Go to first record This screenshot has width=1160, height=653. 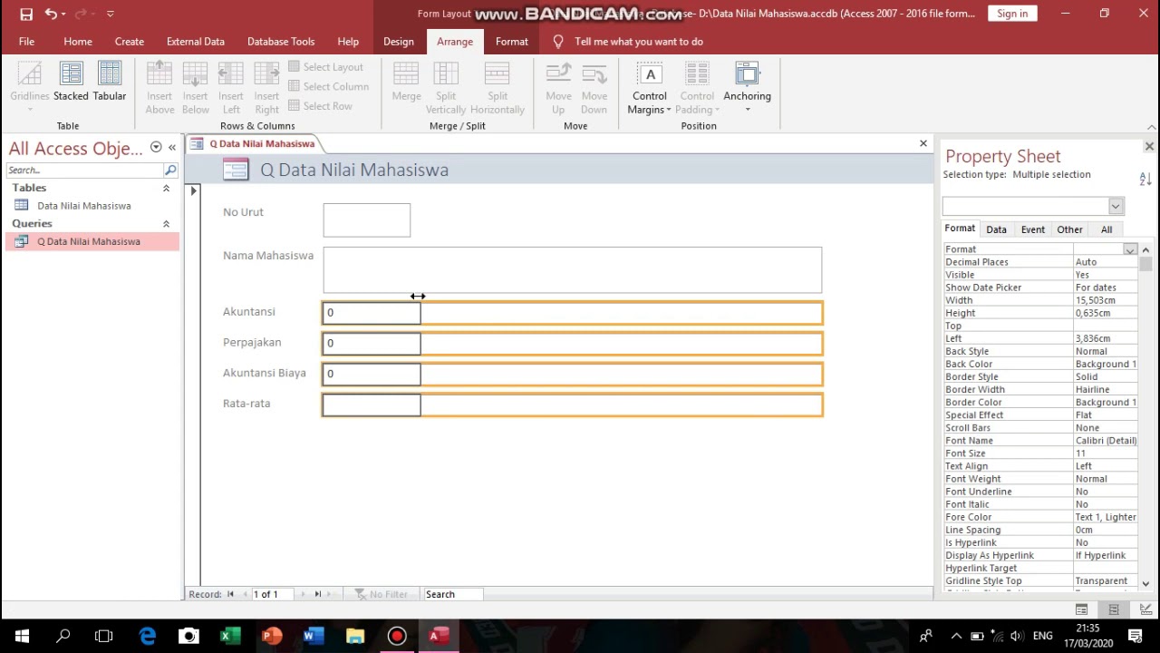pyautogui.click(x=230, y=594)
